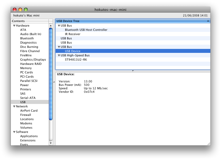The width and height of the screenshot is (221, 160).
Task: Collapse the Software section triangle
Action: point(14,132)
